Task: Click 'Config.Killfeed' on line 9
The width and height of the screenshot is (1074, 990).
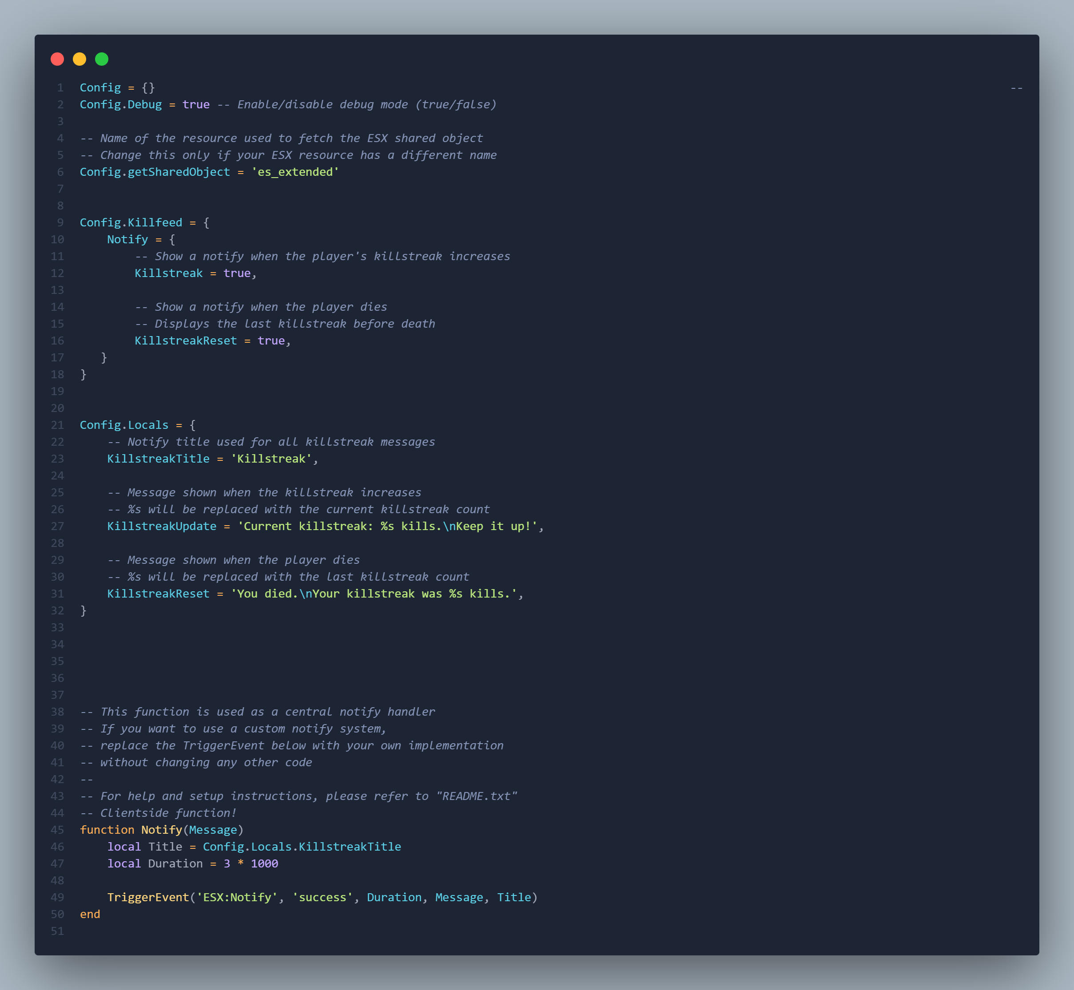Action: [x=131, y=222]
